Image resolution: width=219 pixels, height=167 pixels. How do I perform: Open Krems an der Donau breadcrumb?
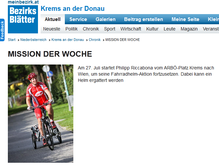(68, 40)
